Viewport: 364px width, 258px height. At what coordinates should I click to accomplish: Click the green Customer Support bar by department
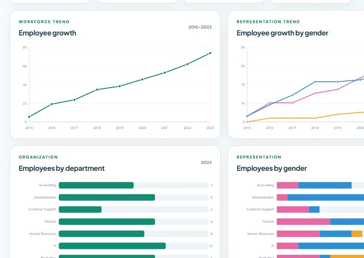pos(80,209)
